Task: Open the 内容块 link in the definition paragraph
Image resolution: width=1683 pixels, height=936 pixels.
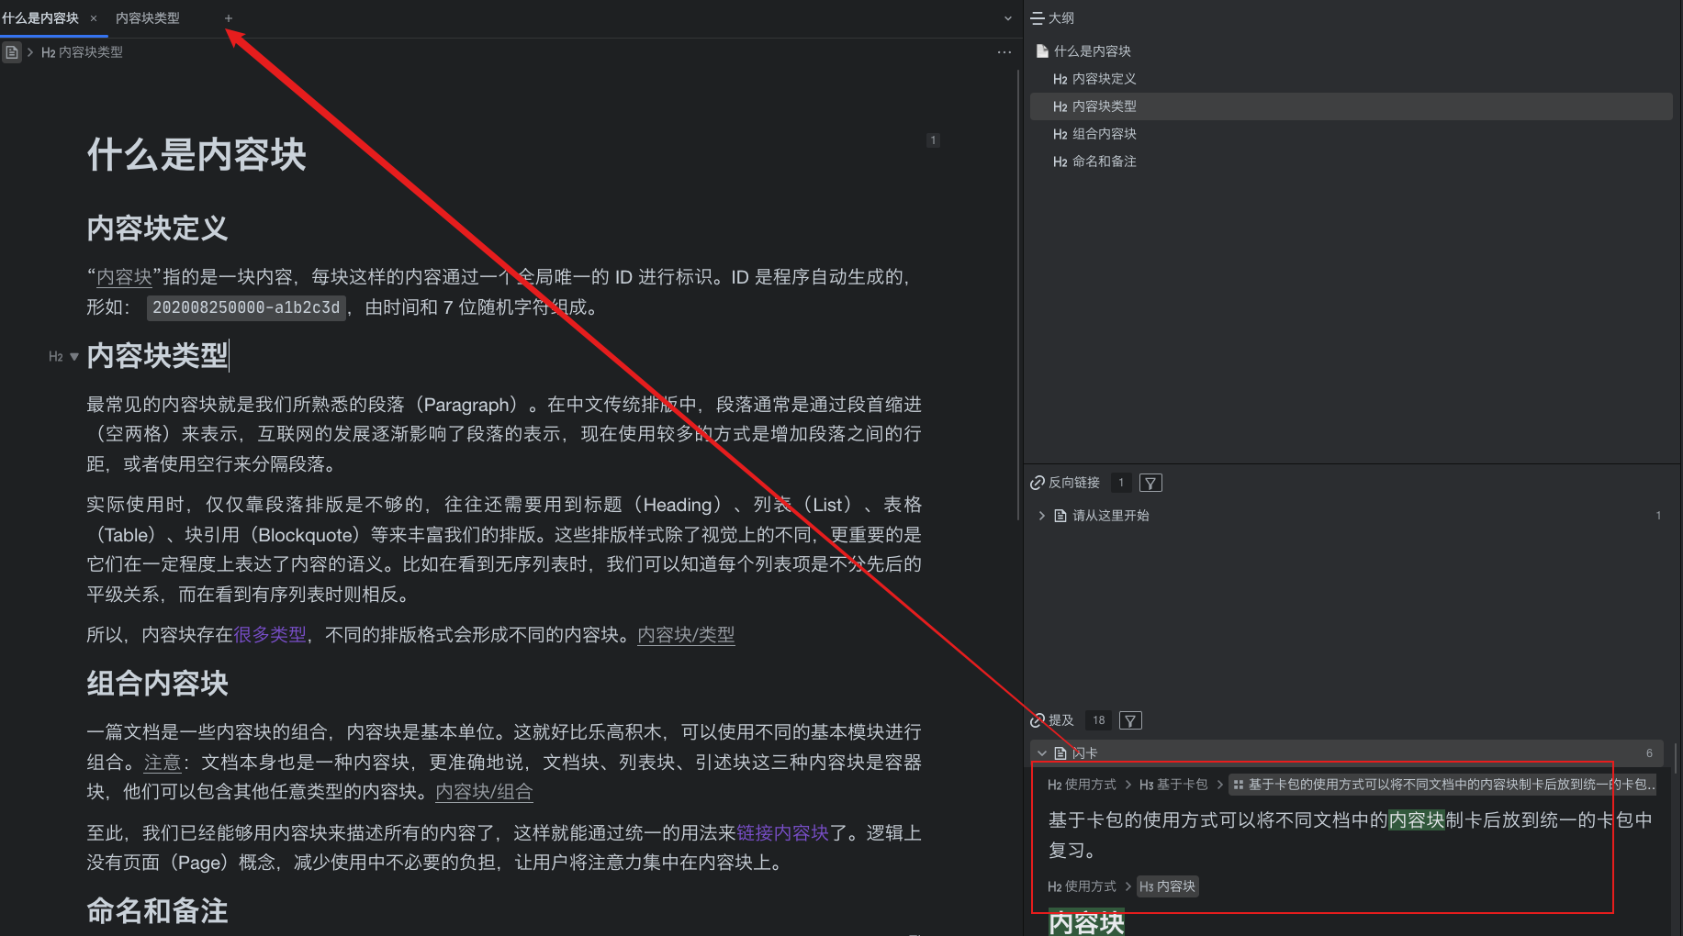Action: [124, 277]
